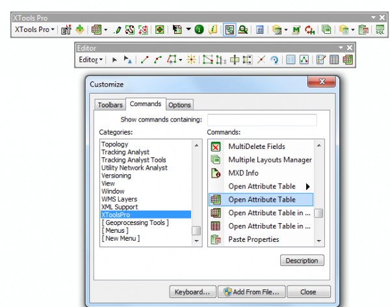Image resolution: width=390 pixels, height=307 pixels.
Task: Select highlighted Open Attribute Table command
Action: 261,200
